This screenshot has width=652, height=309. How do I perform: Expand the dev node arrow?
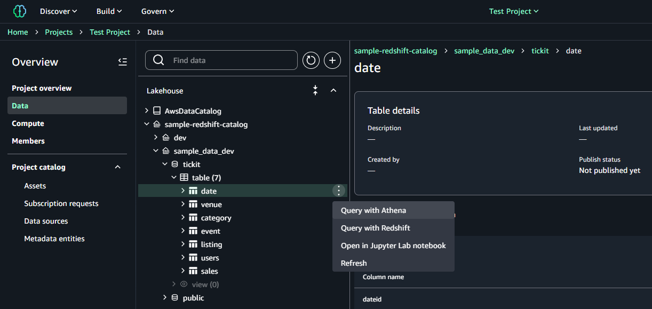[x=156, y=138]
